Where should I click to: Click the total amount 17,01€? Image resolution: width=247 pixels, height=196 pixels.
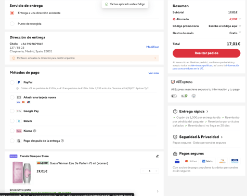point(233,44)
